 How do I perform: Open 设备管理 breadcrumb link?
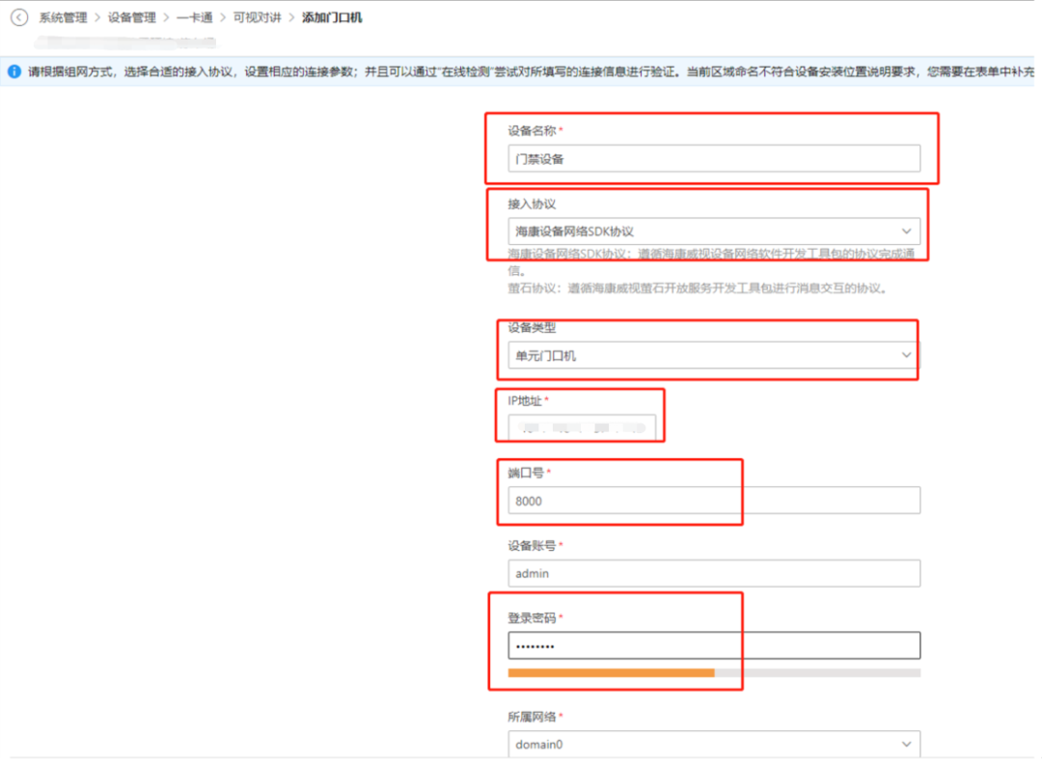click(132, 17)
